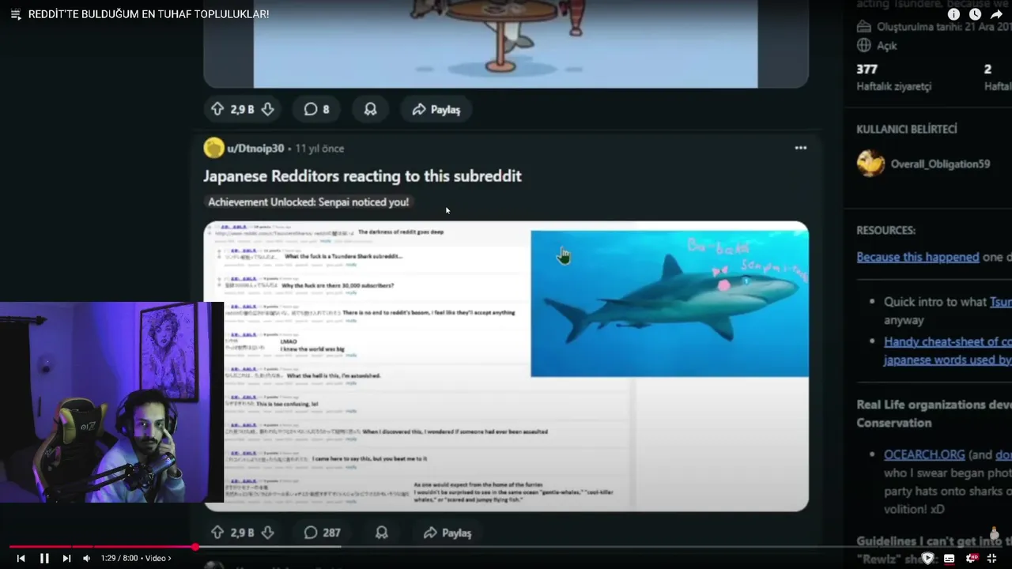Click the cake icon beside 'Oluşturulma tarihi'
Viewport: 1012px width, 569px height.
tap(864, 26)
